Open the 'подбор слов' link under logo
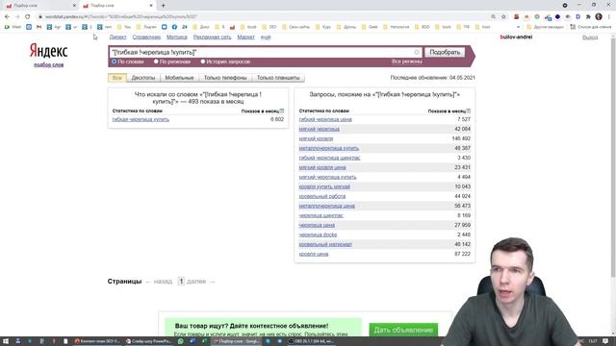Image resolution: width=616 pixels, height=346 pixels. 49,64
